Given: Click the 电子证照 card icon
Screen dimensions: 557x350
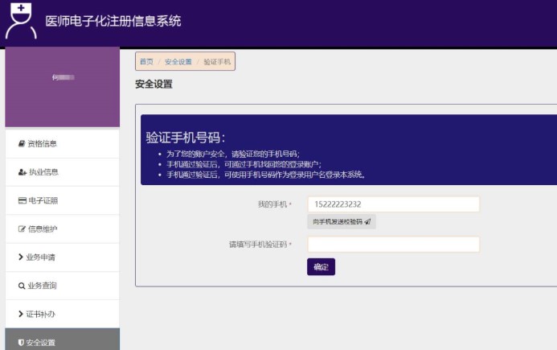Looking at the screenshot, I should pos(22,200).
